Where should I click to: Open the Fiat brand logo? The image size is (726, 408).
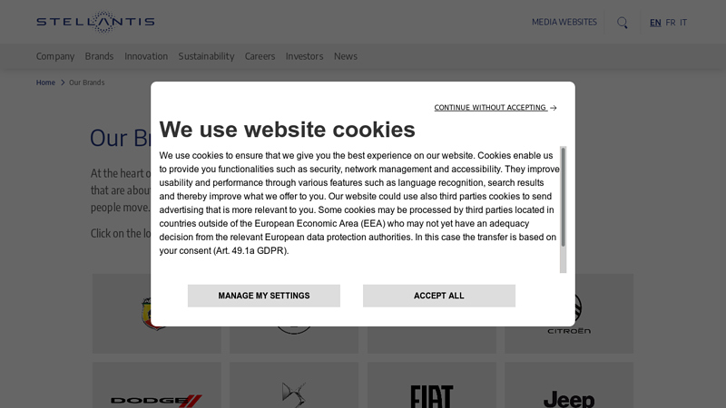point(432,396)
